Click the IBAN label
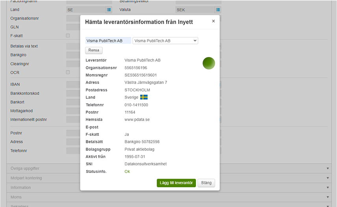Image resolution: width=337 pixels, height=207 pixels. tap(15, 84)
